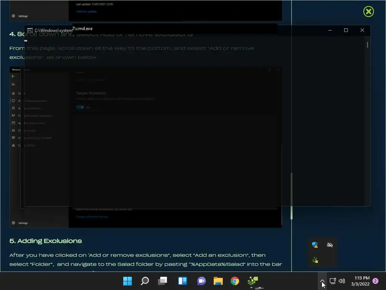This screenshot has height=290, width=386.
Task: Open network status icon in system tray
Action: point(332,281)
